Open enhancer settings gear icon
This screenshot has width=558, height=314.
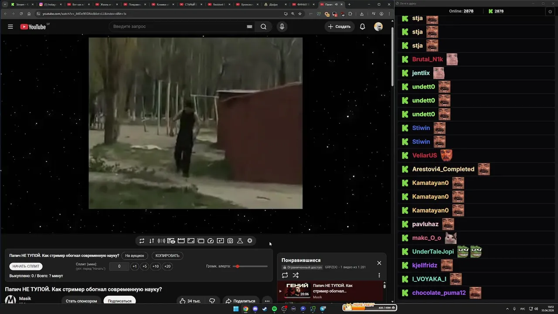(x=250, y=241)
